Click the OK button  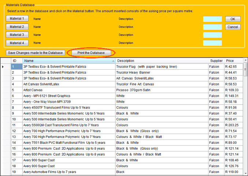233,19
